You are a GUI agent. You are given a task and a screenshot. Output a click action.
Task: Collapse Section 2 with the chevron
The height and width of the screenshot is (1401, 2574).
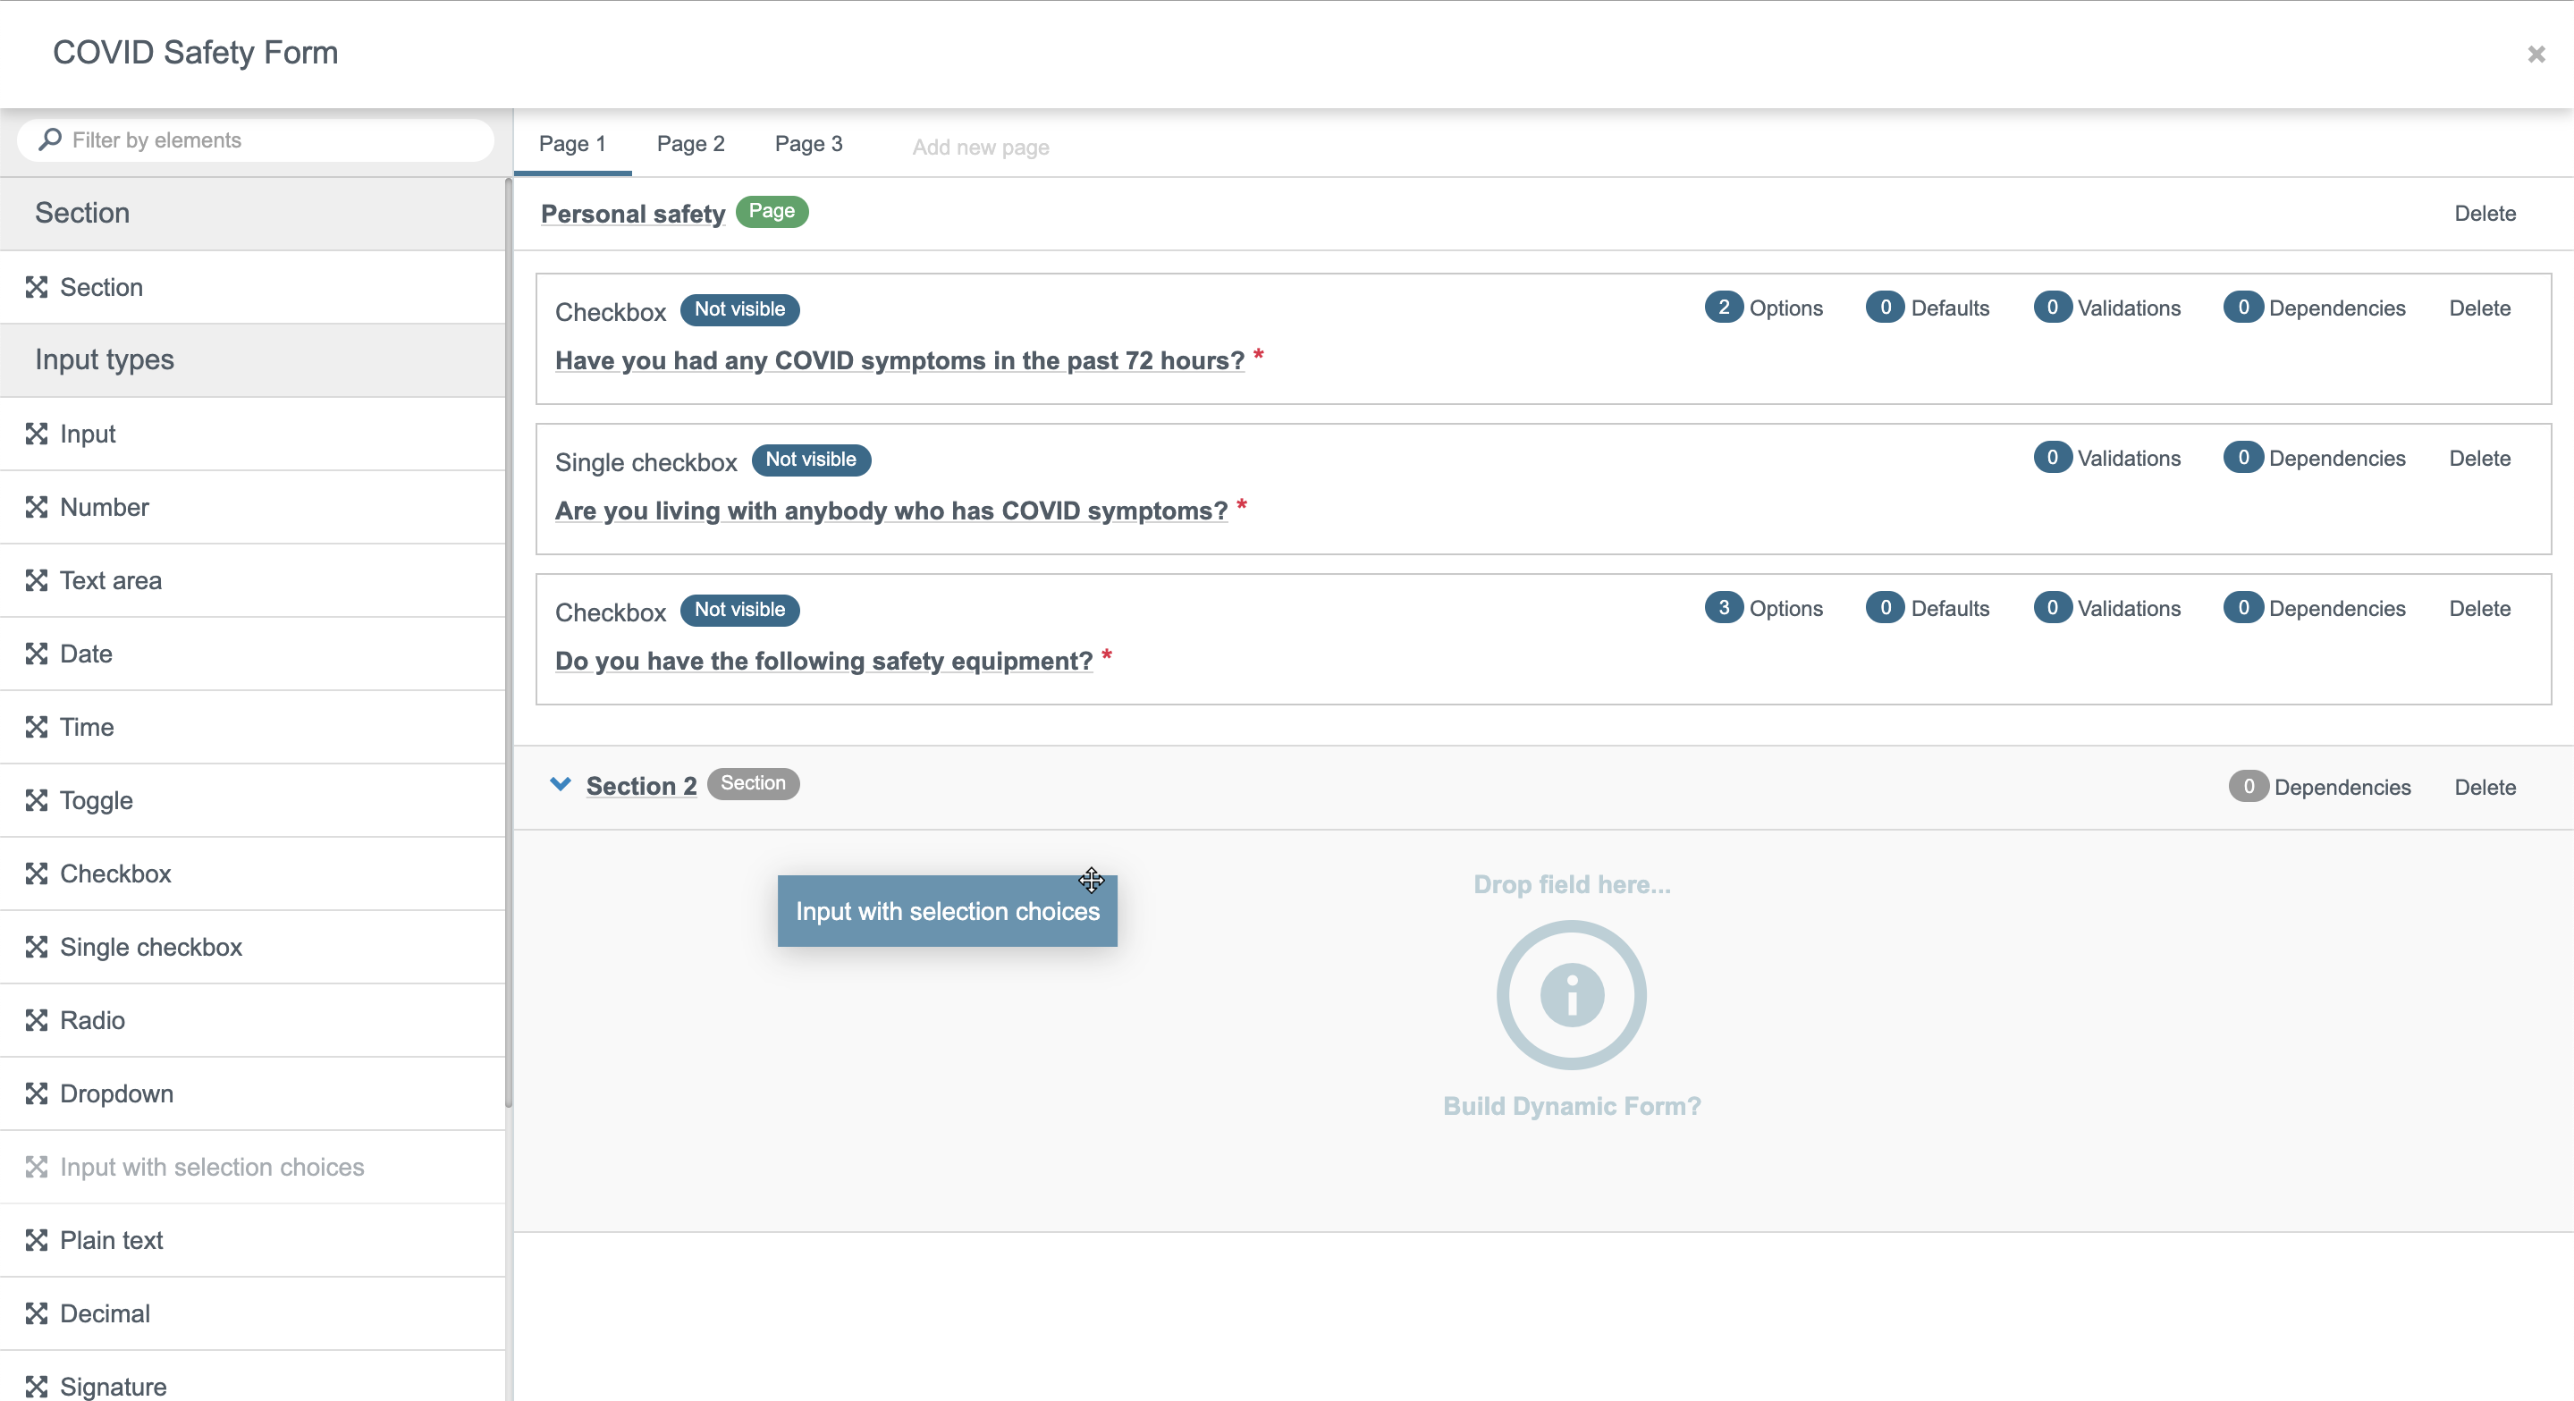(561, 784)
